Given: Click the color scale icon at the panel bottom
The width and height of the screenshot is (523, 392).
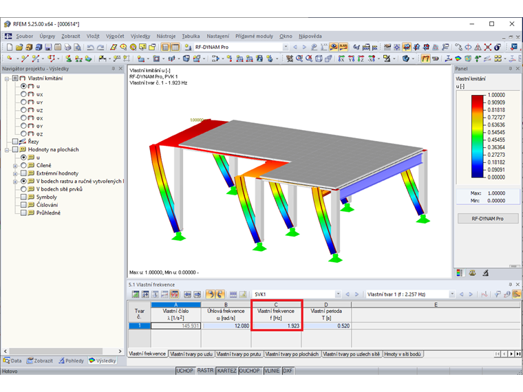Looking at the screenshot, I should click(x=460, y=273).
